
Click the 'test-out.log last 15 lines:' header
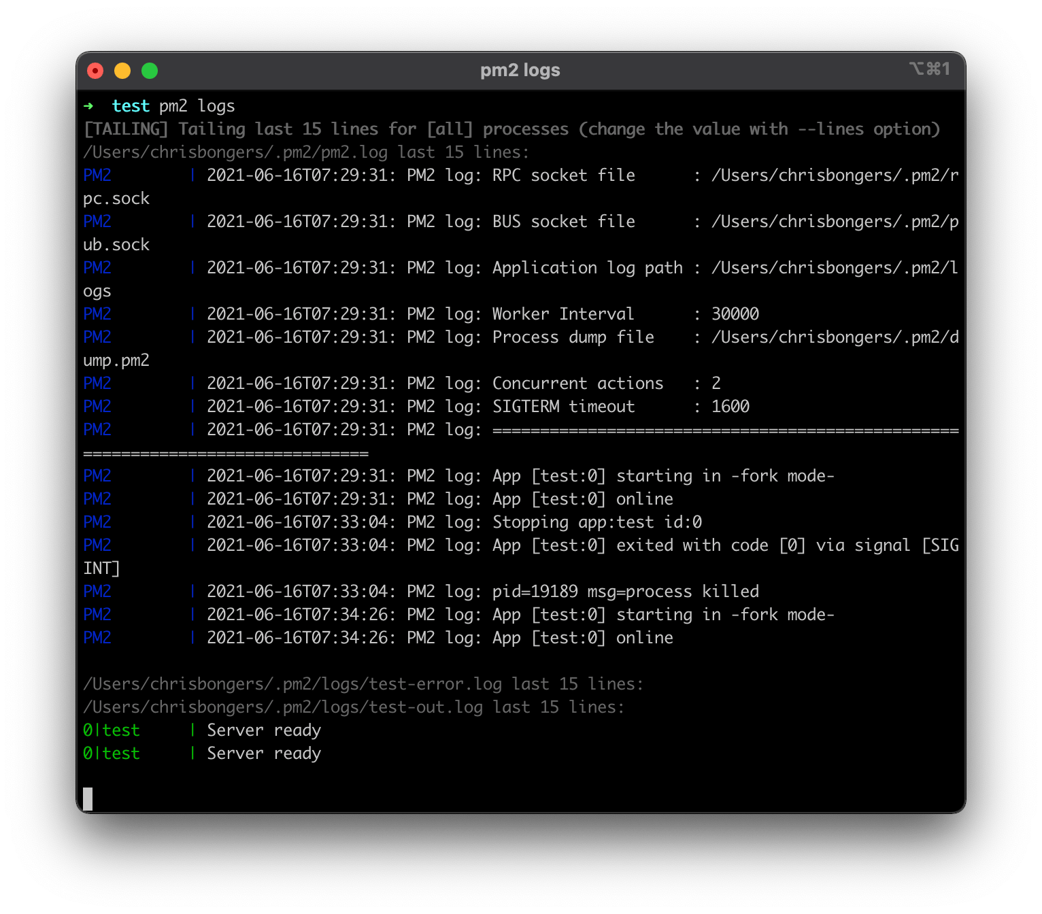click(x=354, y=707)
